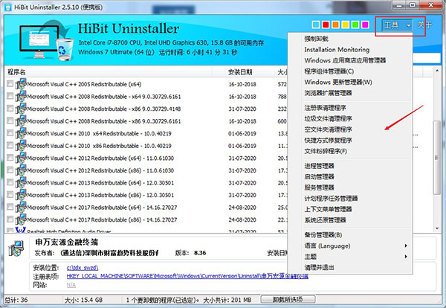Click the program list scrollbar up arrow

coord(437,70)
